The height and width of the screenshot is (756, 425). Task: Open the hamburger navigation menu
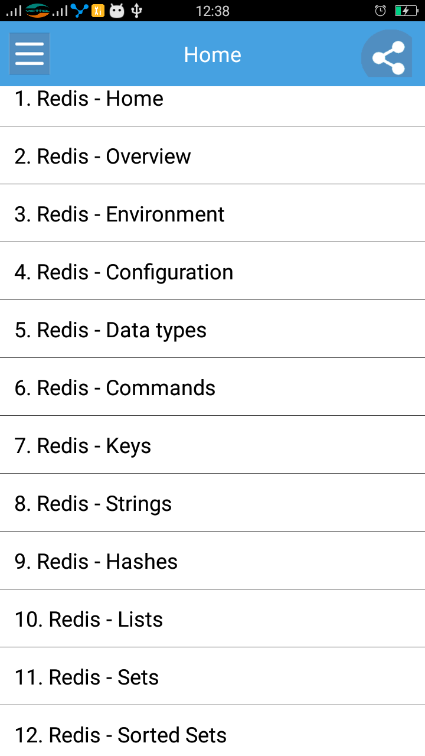pos(30,54)
